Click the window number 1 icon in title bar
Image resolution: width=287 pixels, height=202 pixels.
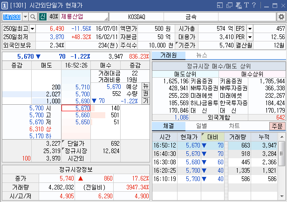pyautogui.click(x=5, y=6)
